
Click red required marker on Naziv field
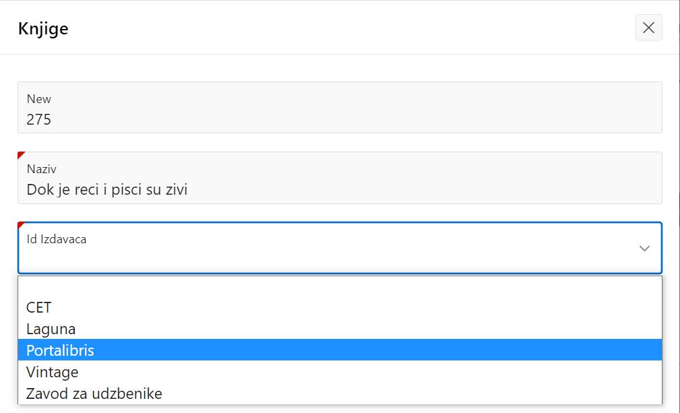pyautogui.click(x=21, y=155)
